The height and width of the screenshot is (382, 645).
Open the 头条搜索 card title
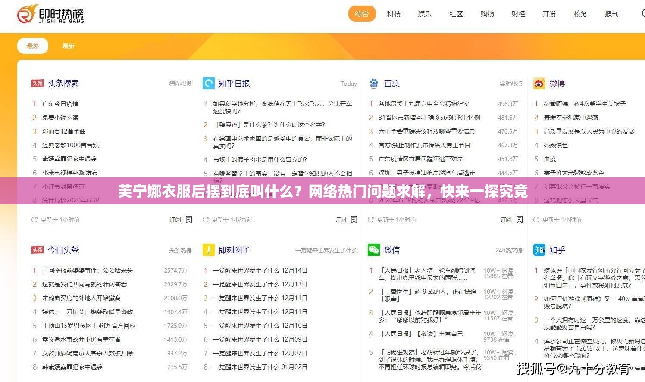point(63,83)
